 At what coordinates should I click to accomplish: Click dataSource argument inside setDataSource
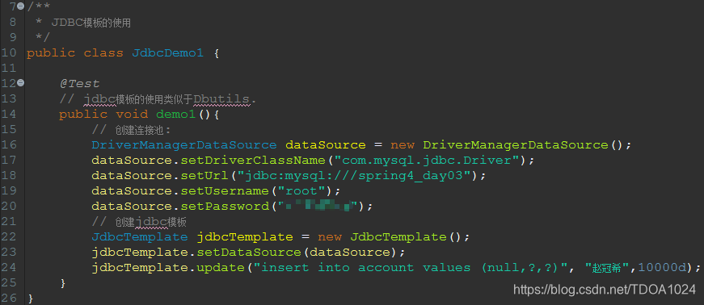tap(350, 252)
